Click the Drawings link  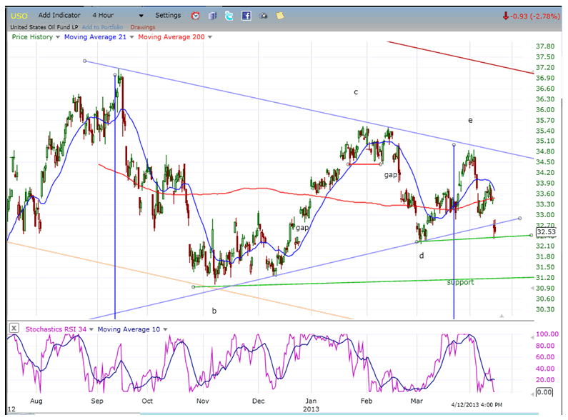[142, 27]
